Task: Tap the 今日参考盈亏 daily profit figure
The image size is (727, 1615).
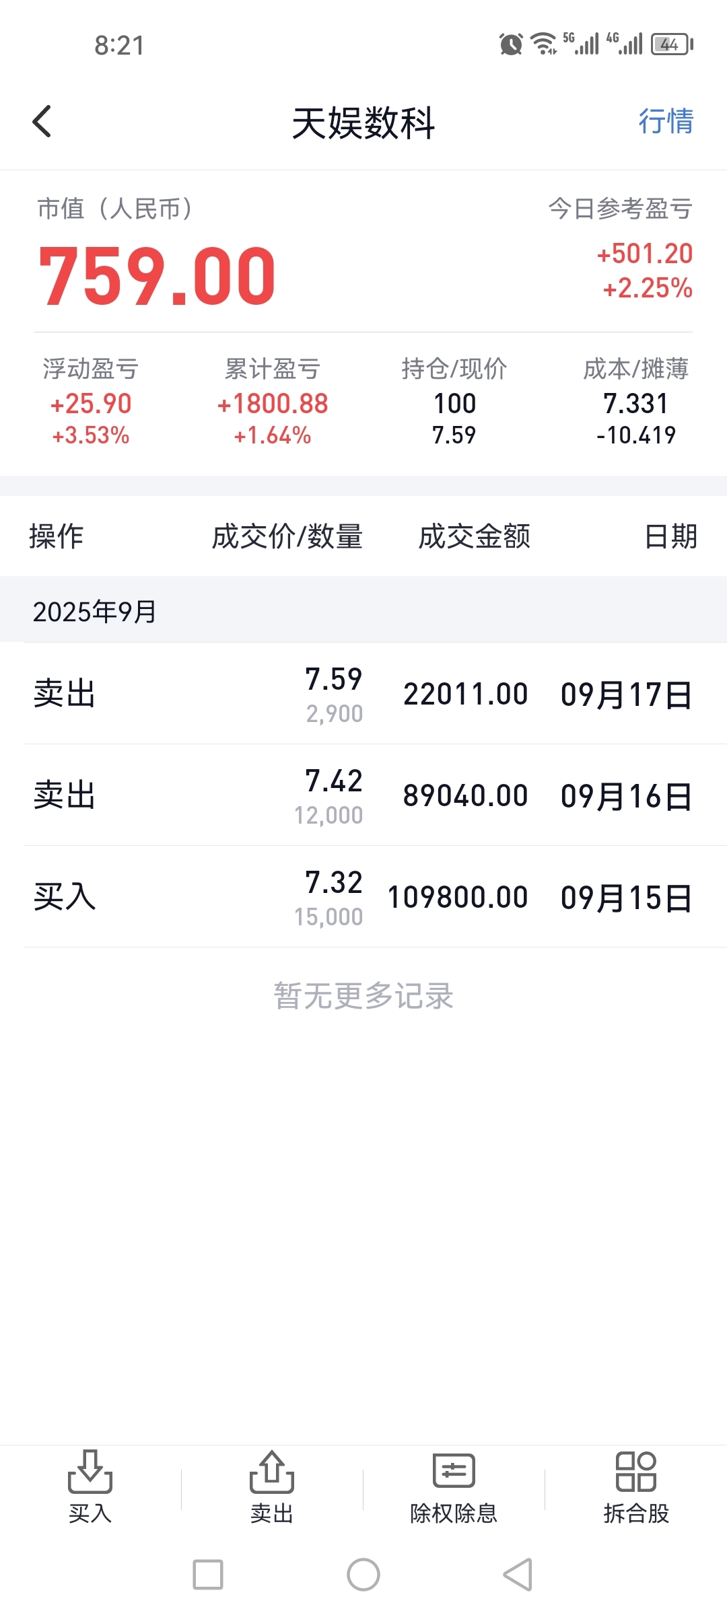Action: coord(645,254)
